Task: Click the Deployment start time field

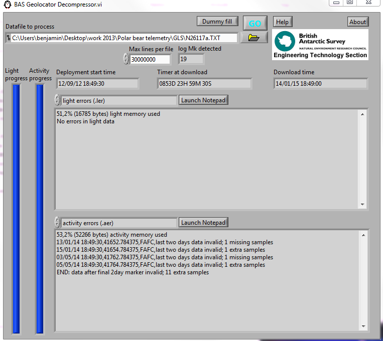Action: click(97, 84)
